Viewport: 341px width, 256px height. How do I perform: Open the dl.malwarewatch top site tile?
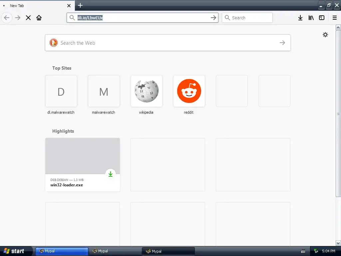point(61,91)
